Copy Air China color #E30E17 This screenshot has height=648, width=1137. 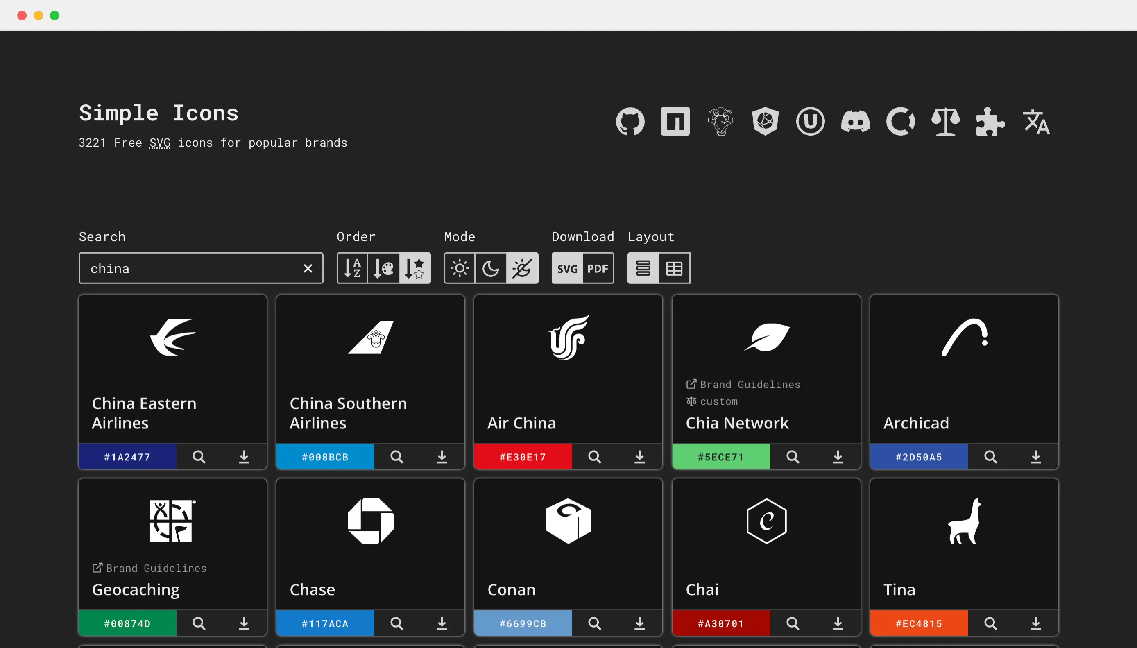click(523, 457)
